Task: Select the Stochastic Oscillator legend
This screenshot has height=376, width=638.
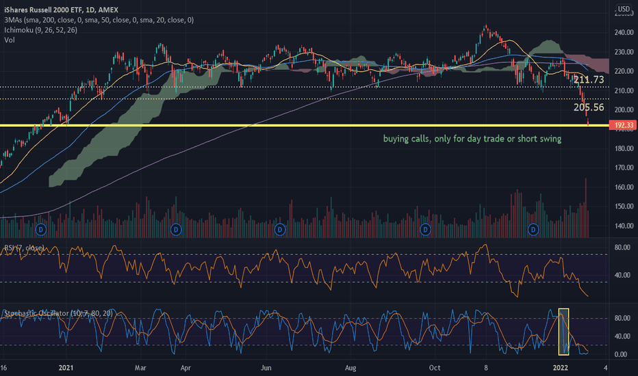Action: coord(58,313)
